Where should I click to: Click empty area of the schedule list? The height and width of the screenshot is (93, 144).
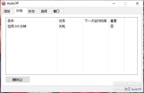(x=72, y=51)
